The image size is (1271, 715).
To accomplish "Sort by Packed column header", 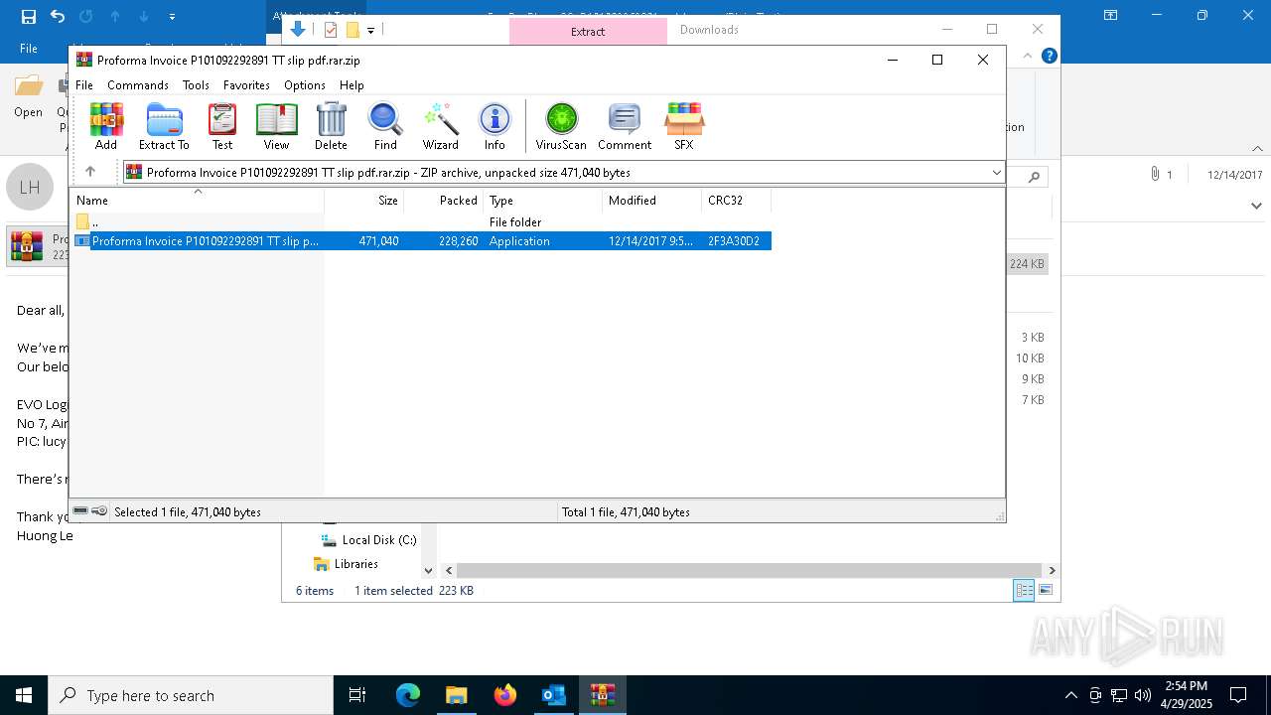I will point(443,201).
